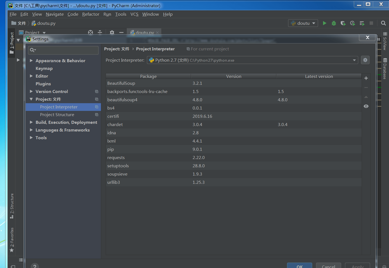The width and height of the screenshot is (389, 268).
Task: Click the project tool window gear icon
Action: (112, 32)
